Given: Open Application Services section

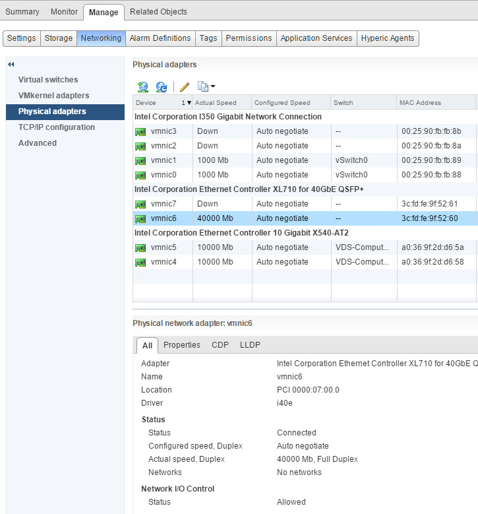Looking at the screenshot, I should pos(316,38).
